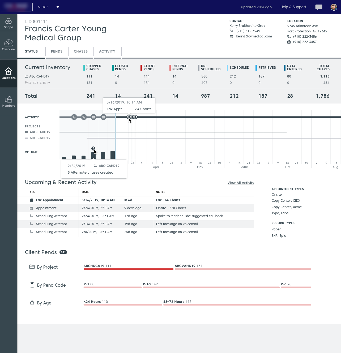Click the Unscheduled value 580
The width and height of the screenshot is (341, 353).
pyautogui.click(x=204, y=76)
